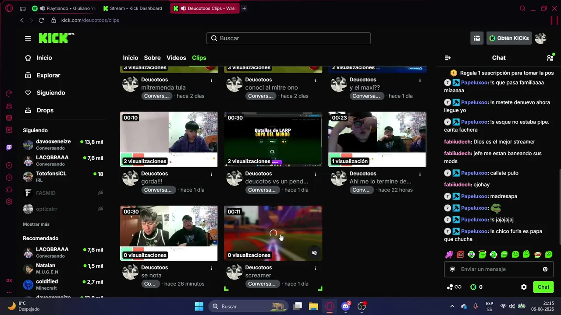
Task: Open Drops in the sidebar
Action: [x=39, y=110]
